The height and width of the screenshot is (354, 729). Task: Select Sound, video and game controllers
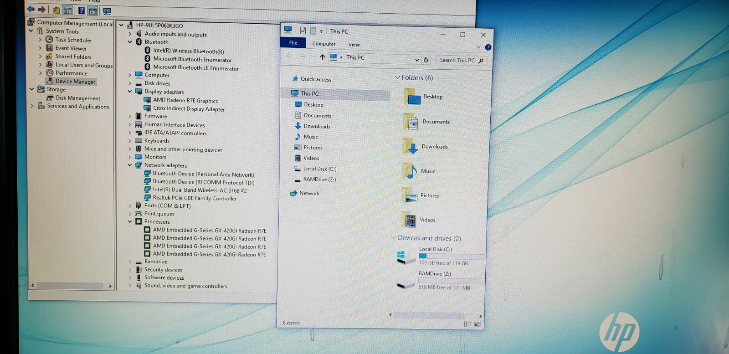click(185, 286)
